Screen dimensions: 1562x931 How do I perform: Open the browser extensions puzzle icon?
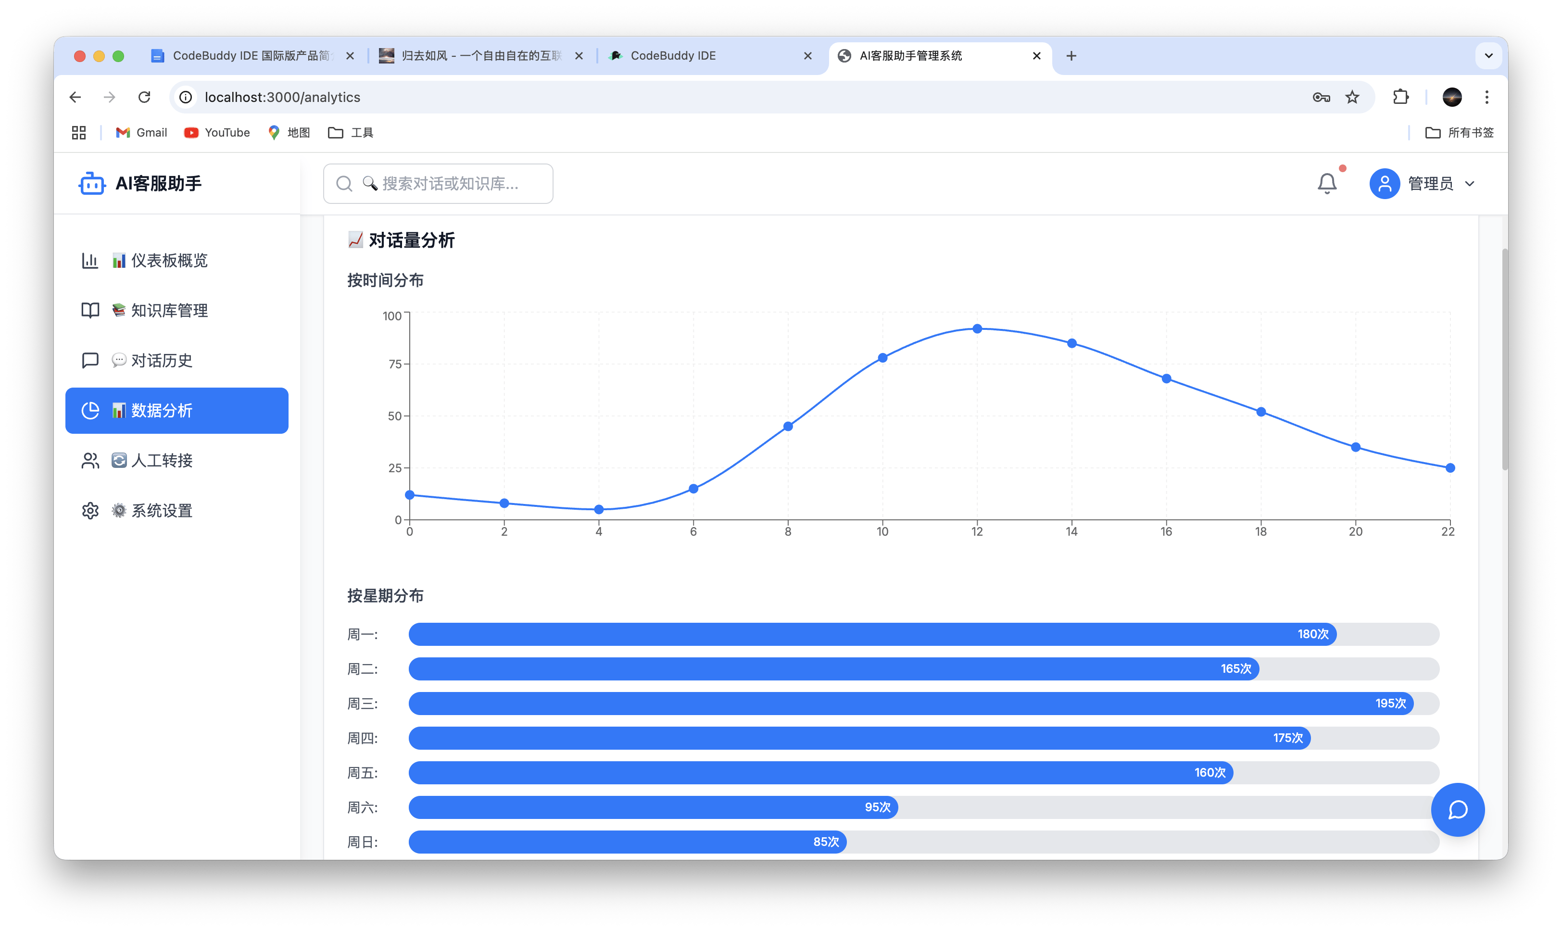pyautogui.click(x=1400, y=97)
